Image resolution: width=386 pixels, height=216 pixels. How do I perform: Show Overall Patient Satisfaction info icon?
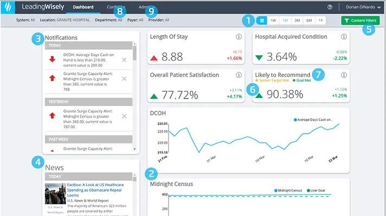[239, 75]
